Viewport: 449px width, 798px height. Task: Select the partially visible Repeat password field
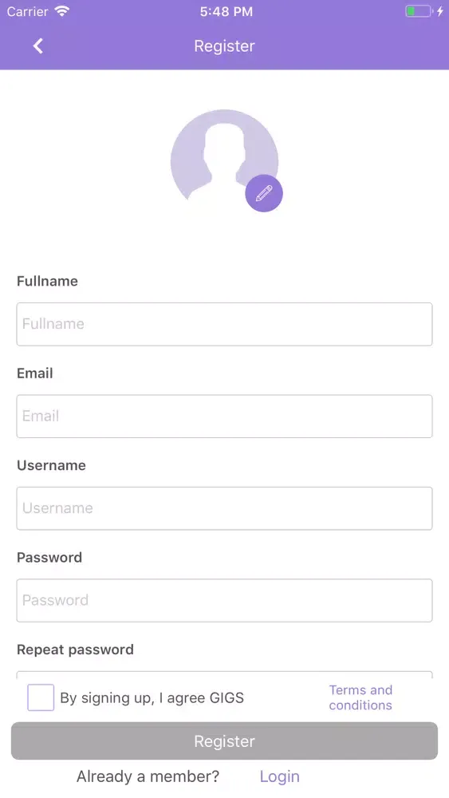click(224, 674)
